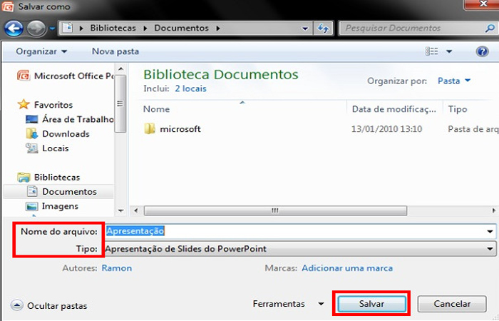499x321 pixels.
Task: Click the Cancelar button
Action: point(452,304)
